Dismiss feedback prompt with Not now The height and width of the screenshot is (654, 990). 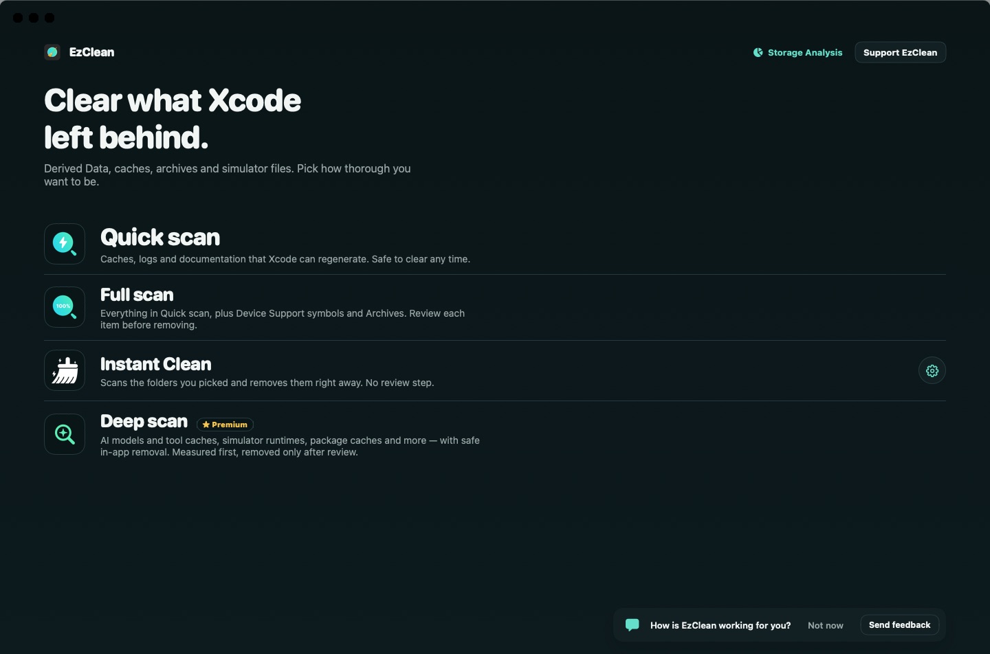[x=825, y=625]
